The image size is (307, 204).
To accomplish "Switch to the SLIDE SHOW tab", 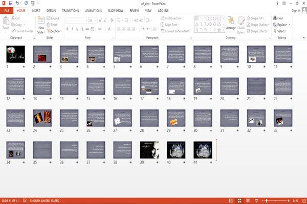I will click(x=116, y=11).
